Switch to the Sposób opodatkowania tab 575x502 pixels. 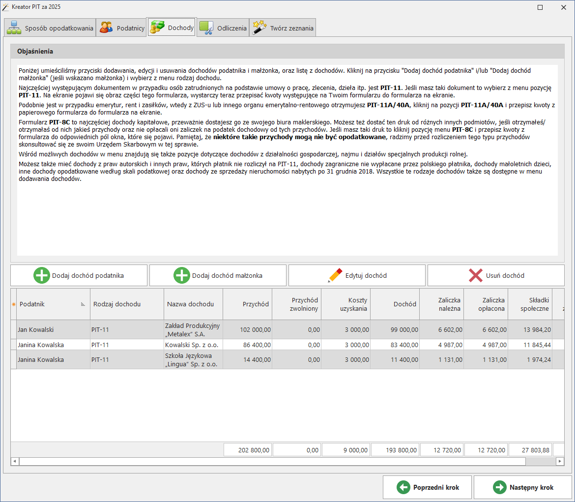(50, 28)
